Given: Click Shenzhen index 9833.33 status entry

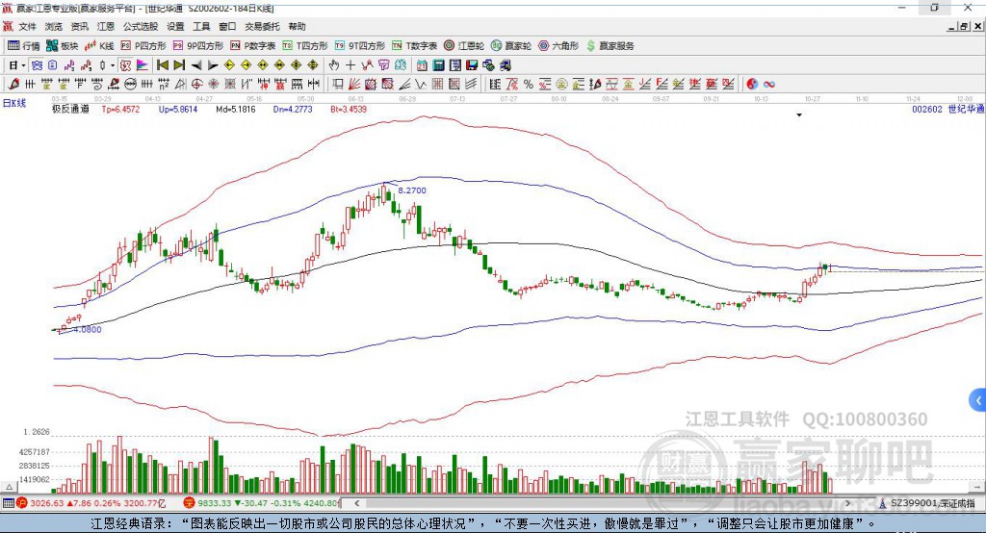Looking at the screenshot, I should click(262, 503).
